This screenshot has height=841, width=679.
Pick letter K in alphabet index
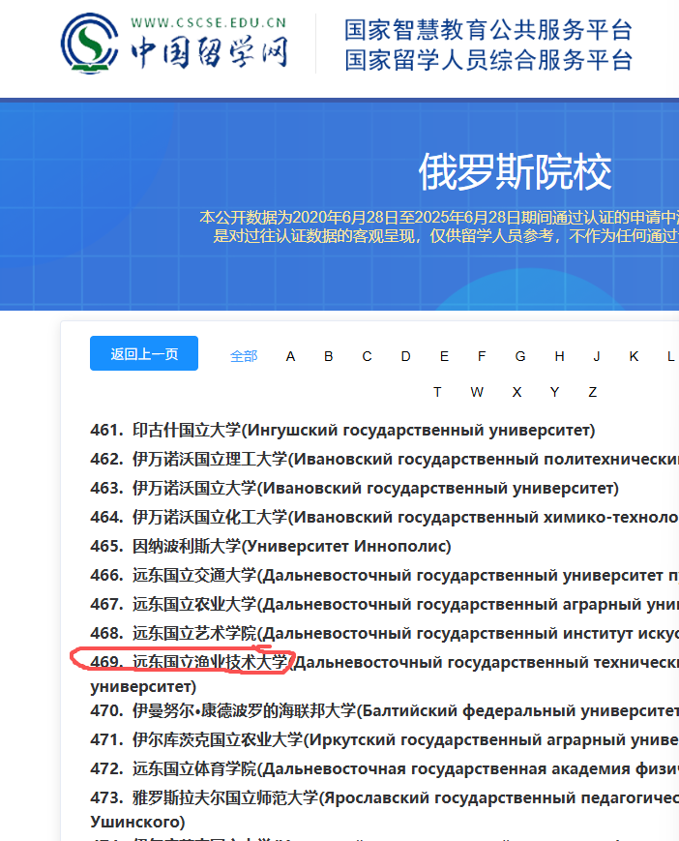point(634,356)
